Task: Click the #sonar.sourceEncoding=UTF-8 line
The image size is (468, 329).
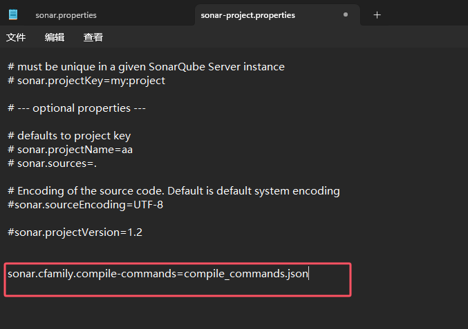Action: tap(85, 205)
